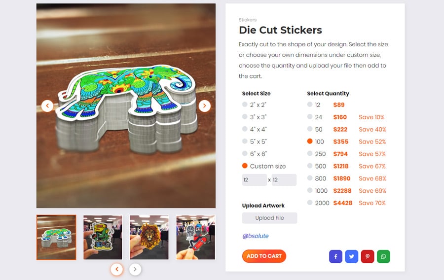The height and width of the screenshot is (280, 444).
Task: Share product via WhatsApp icon
Action: (383, 256)
